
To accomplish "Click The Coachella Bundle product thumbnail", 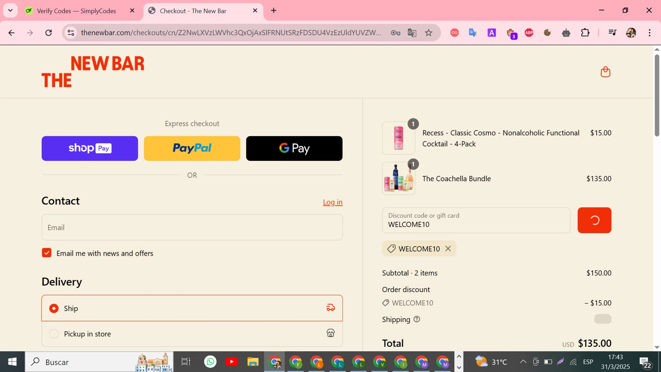I will 399,179.
